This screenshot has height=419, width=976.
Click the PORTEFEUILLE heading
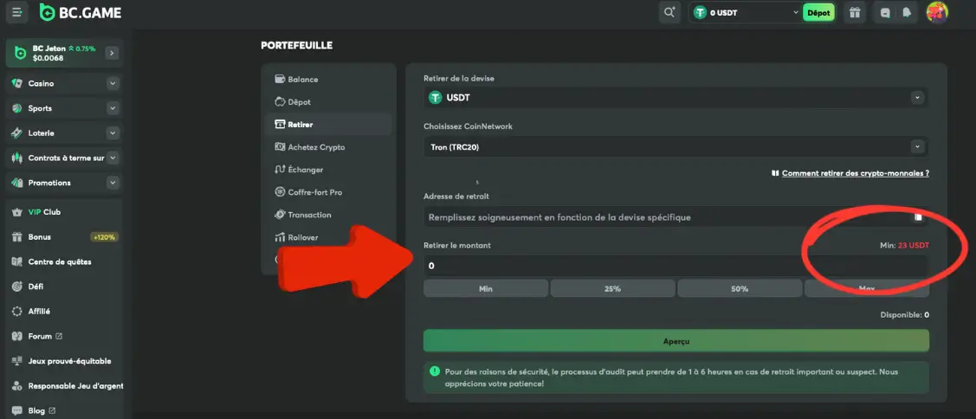point(297,45)
